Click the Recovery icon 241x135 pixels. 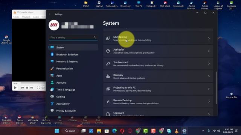pos(108,76)
